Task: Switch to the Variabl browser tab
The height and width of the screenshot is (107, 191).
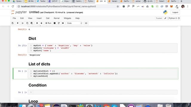Action: [113, 1]
